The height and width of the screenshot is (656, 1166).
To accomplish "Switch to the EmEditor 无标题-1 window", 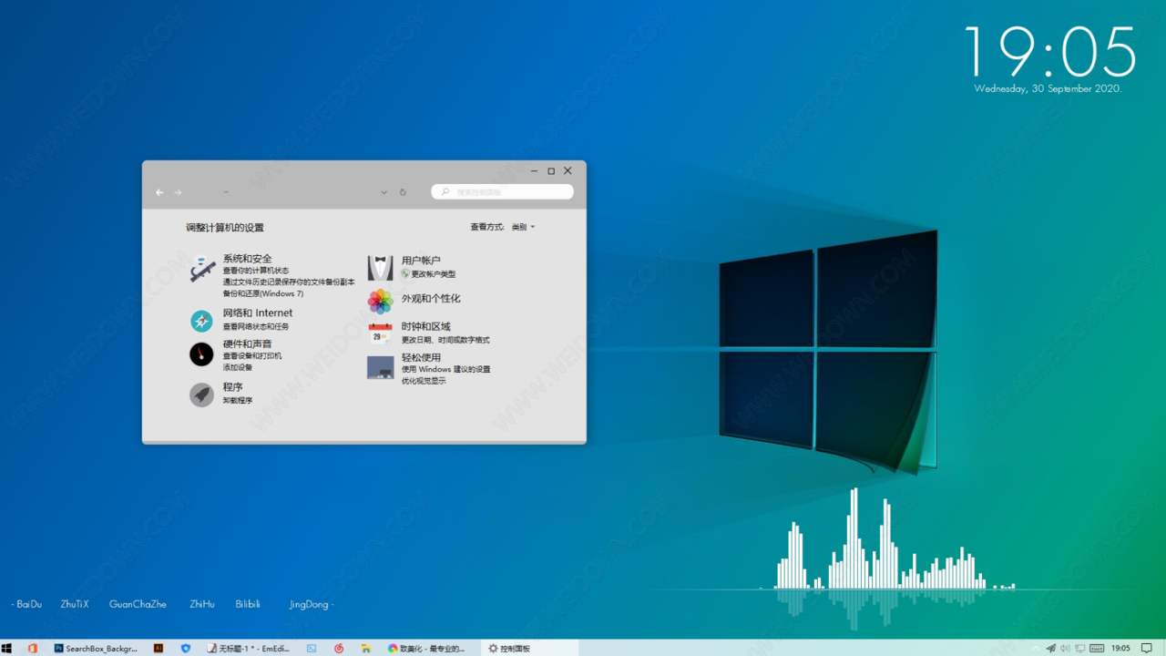I will [249, 648].
